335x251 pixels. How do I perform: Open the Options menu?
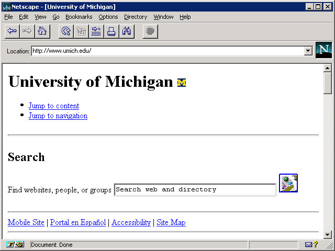pyautogui.click(x=108, y=17)
